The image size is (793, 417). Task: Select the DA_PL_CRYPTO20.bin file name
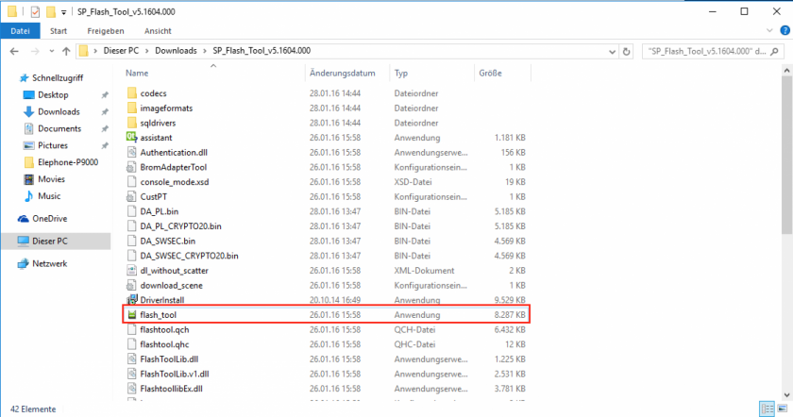tap(180, 225)
